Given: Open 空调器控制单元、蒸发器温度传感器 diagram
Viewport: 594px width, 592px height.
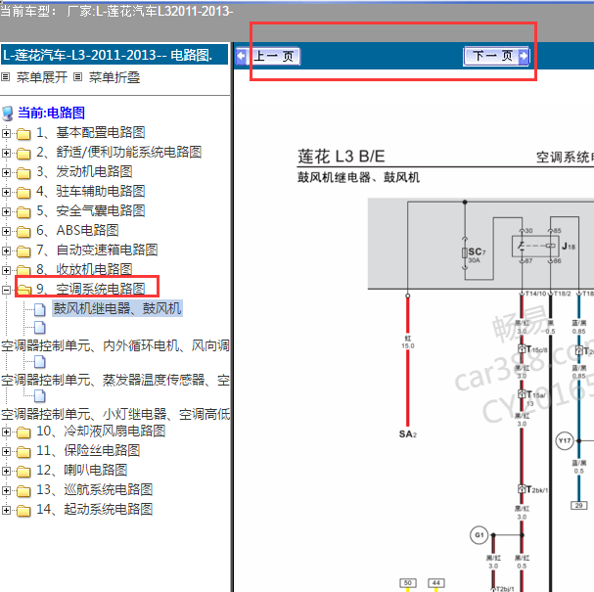Looking at the screenshot, I should (115, 380).
